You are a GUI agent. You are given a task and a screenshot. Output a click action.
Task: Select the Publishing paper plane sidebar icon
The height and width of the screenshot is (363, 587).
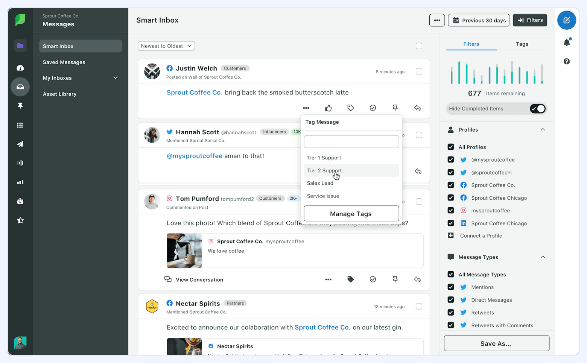coord(20,144)
